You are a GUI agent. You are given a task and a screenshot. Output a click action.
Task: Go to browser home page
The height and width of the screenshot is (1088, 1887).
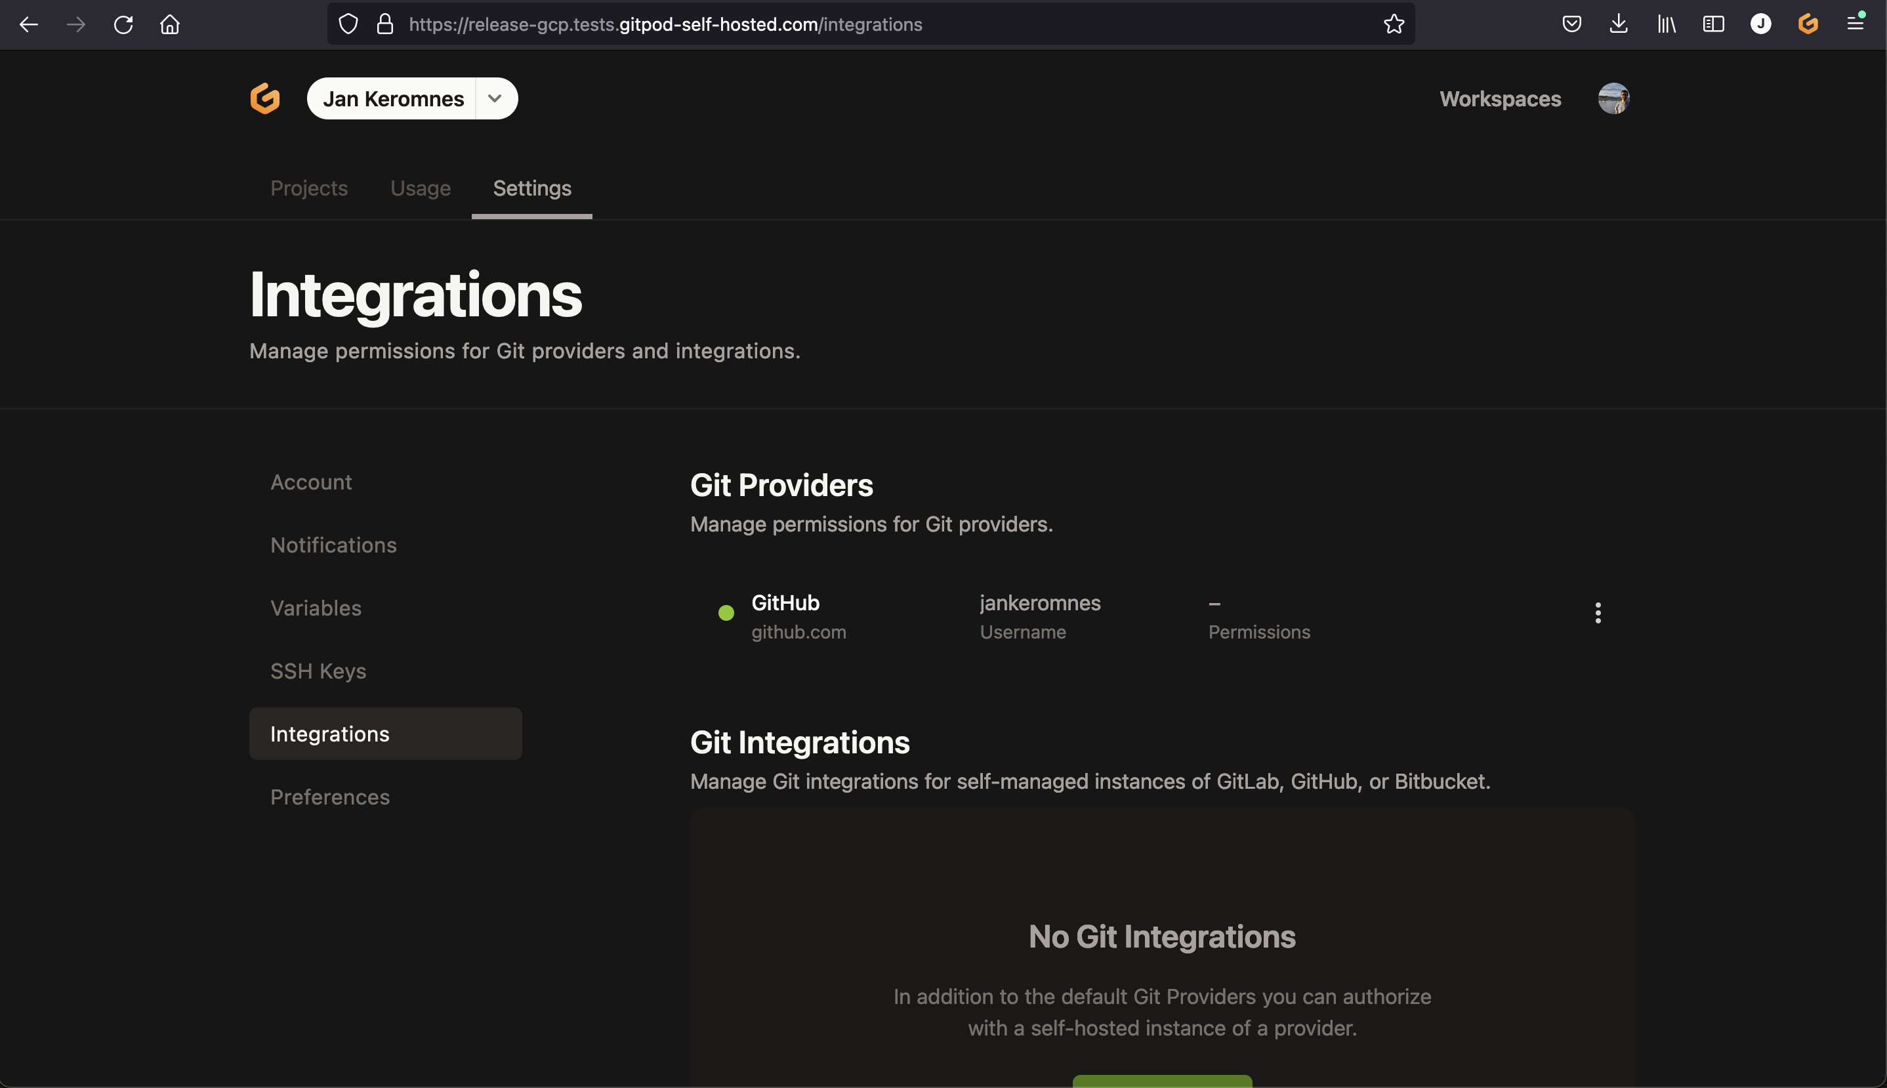(x=171, y=24)
